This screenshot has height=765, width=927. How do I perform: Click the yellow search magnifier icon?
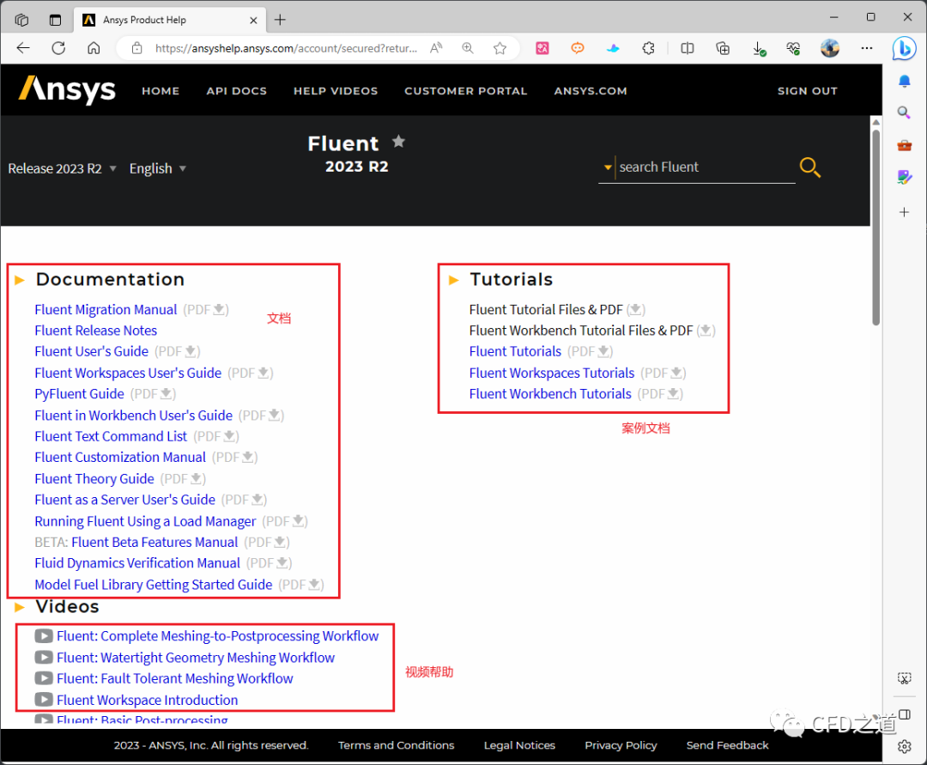pyautogui.click(x=809, y=167)
